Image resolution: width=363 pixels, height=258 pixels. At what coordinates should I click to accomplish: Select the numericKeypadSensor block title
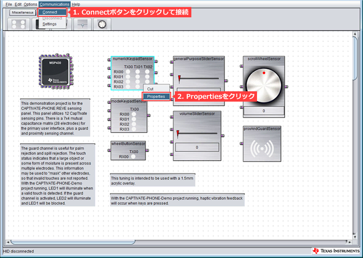(132, 59)
